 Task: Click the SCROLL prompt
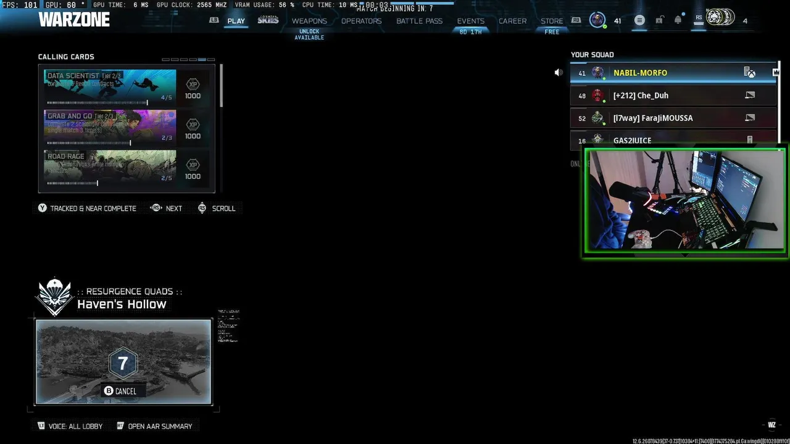(223, 208)
